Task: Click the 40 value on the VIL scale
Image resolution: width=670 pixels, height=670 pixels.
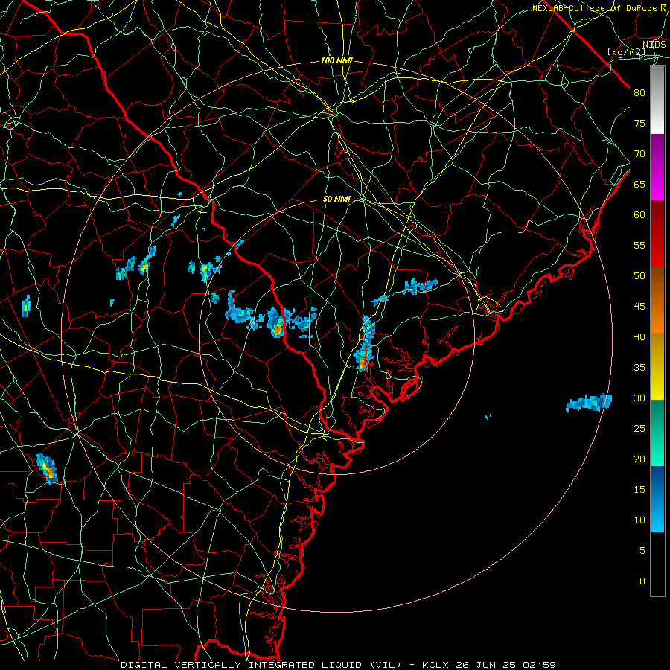Action: pos(639,336)
